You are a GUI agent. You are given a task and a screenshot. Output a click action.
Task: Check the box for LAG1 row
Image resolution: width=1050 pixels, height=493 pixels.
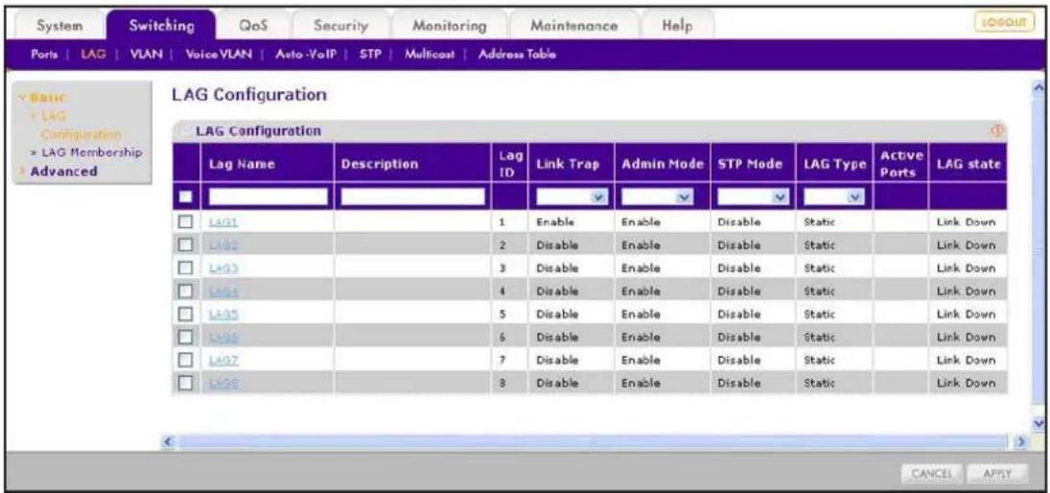pos(185,222)
